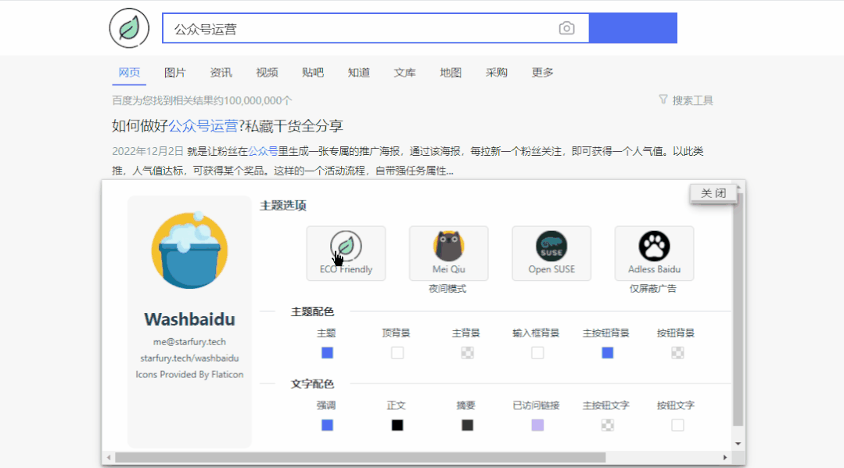Image resolution: width=844 pixels, height=468 pixels.
Task: Click the Adless Baidu paw icon
Action: (654, 245)
